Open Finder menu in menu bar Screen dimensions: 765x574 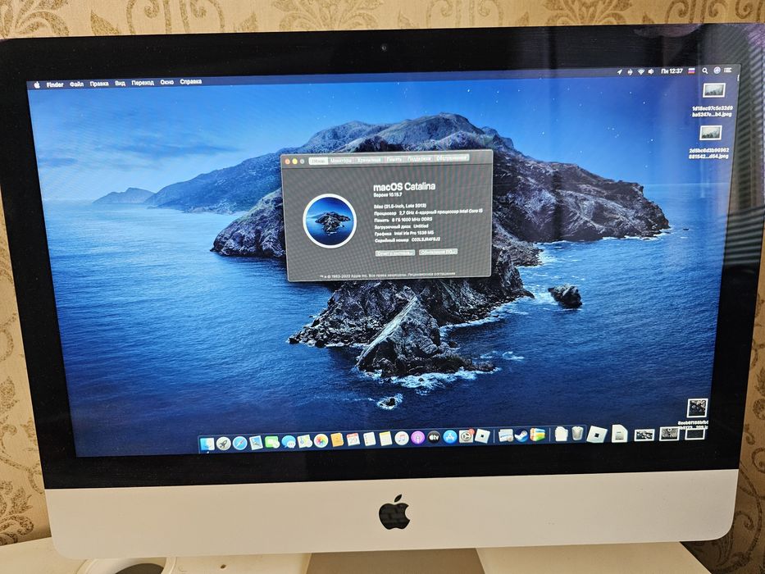point(55,85)
